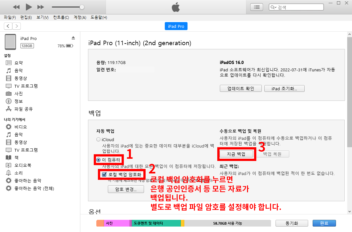Click the iPadOS 16.0 version label
Viewport: 352px width, 232px height.
point(232,63)
